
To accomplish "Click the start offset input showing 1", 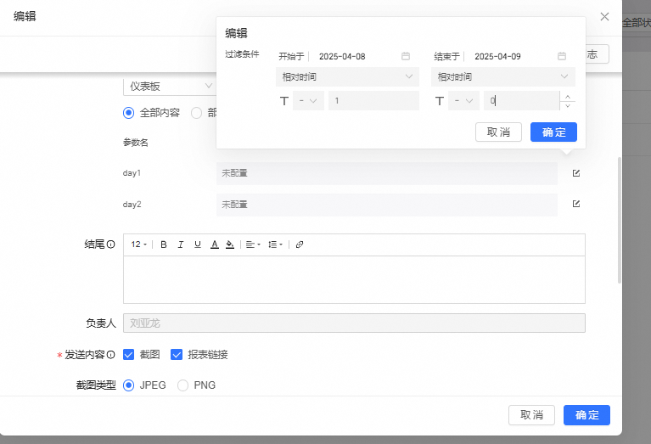I will (x=373, y=101).
